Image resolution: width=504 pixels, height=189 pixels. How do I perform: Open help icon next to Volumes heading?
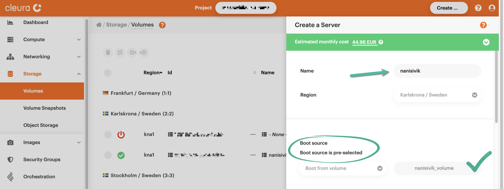(162, 25)
